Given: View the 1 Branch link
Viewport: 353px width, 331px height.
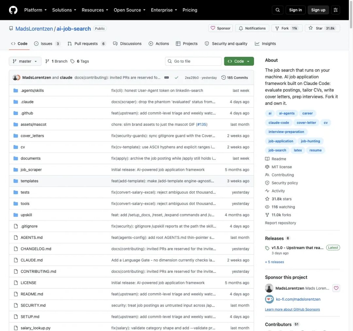Looking at the screenshot, I should [56, 61].
